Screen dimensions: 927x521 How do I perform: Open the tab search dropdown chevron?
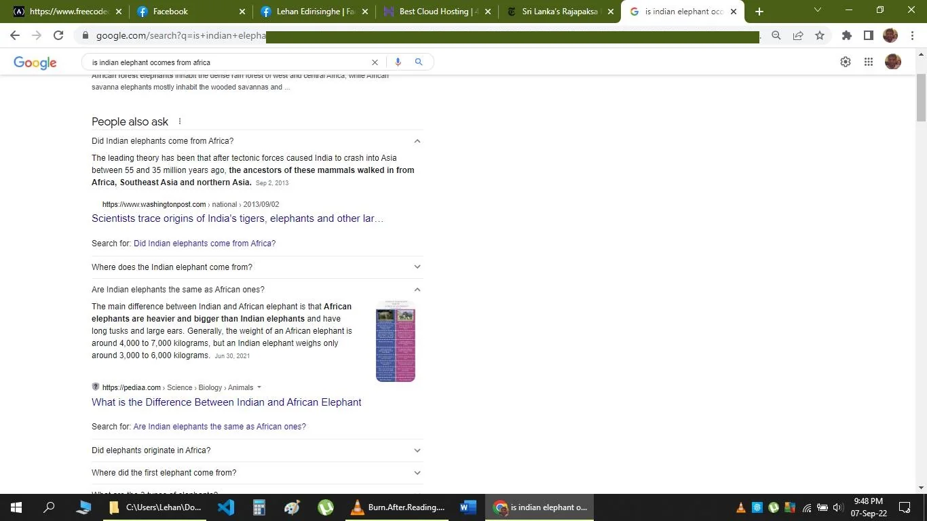[817, 10]
